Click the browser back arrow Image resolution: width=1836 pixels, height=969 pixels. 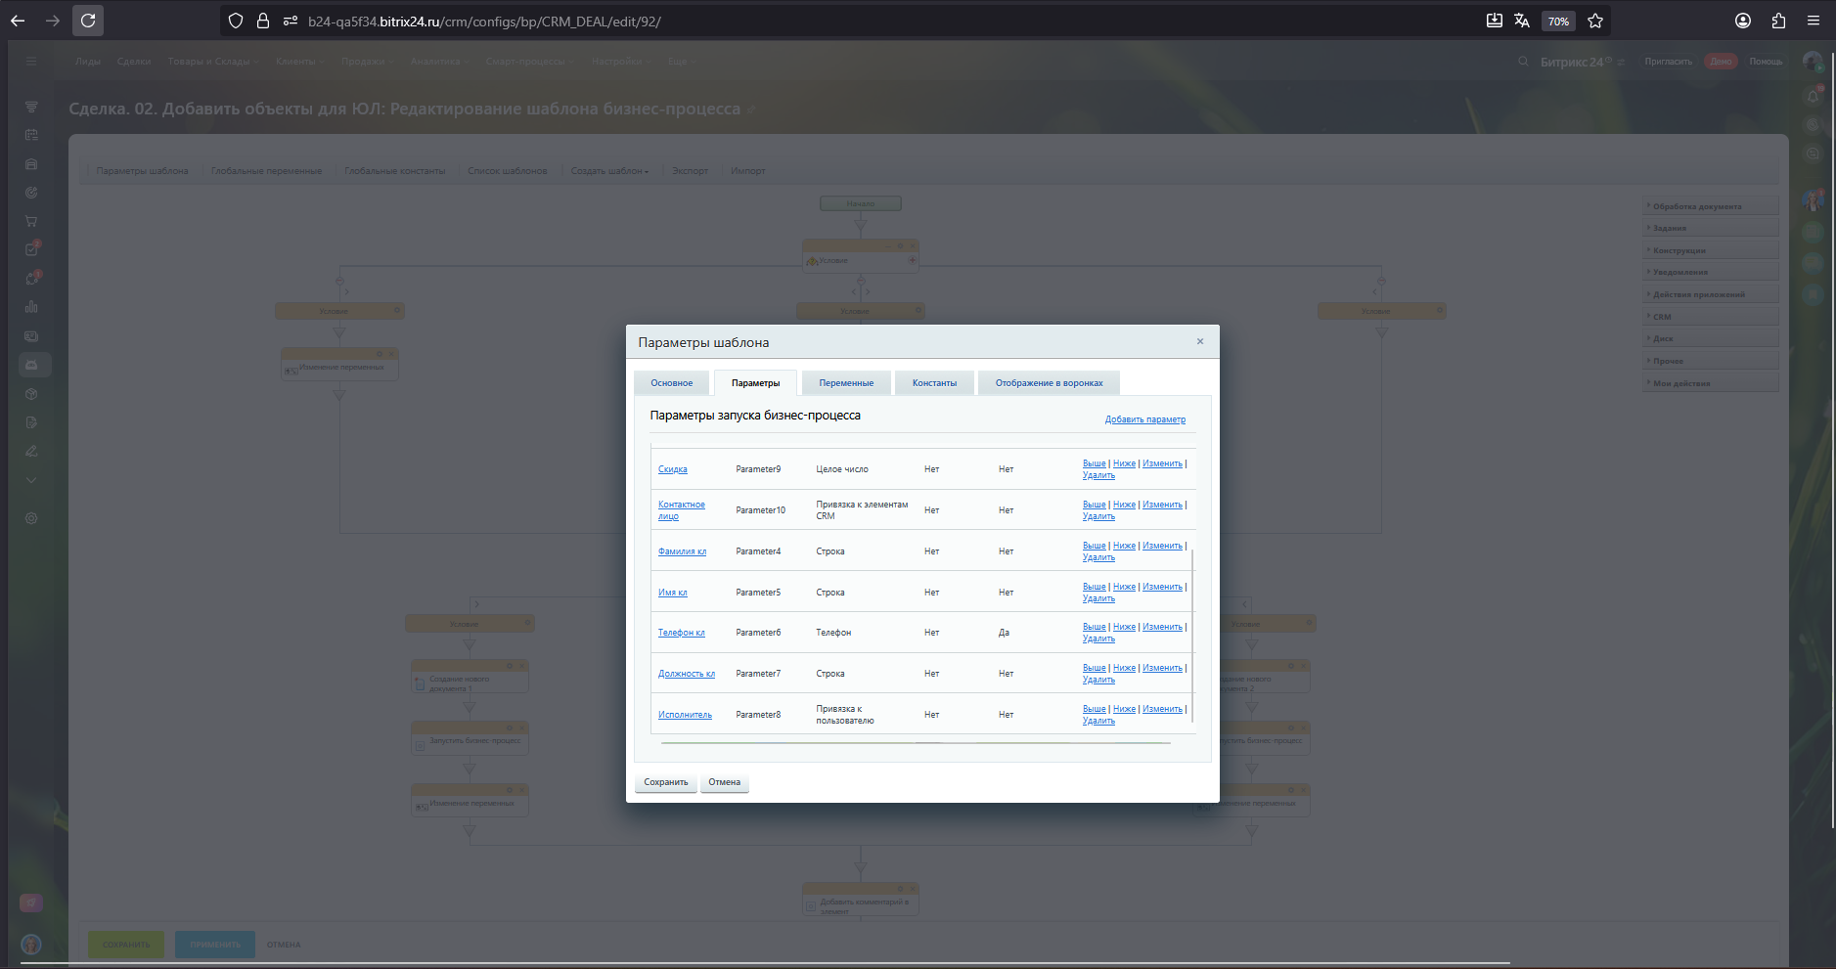point(18,21)
